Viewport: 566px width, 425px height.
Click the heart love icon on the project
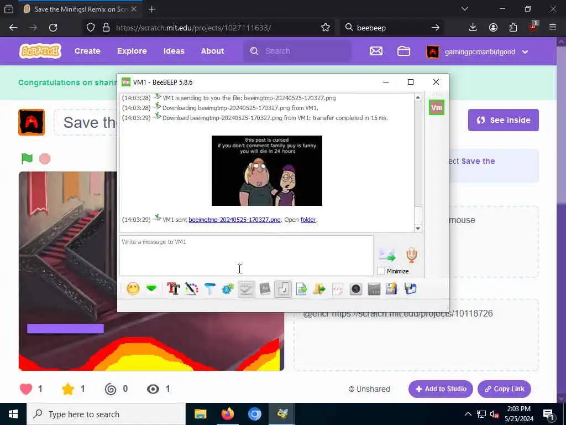[x=26, y=389]
